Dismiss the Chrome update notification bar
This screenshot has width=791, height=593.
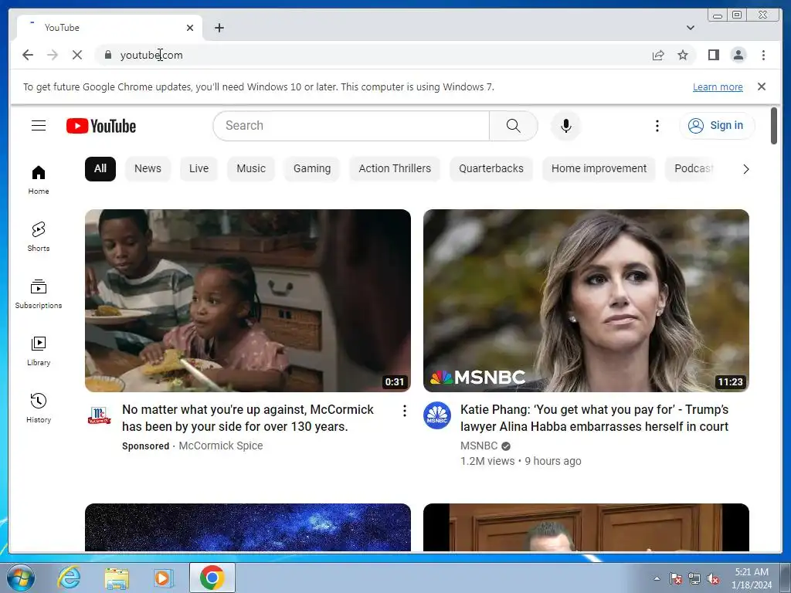click(761, 86)
